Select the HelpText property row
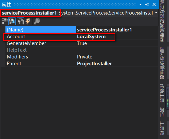 [82, 50]
